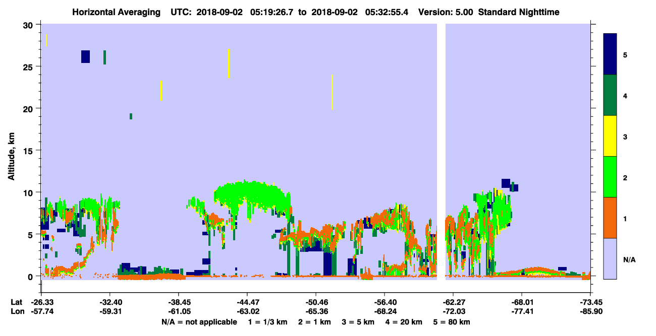
Task: Click the y-axis tick label 15
Action: 29,151
